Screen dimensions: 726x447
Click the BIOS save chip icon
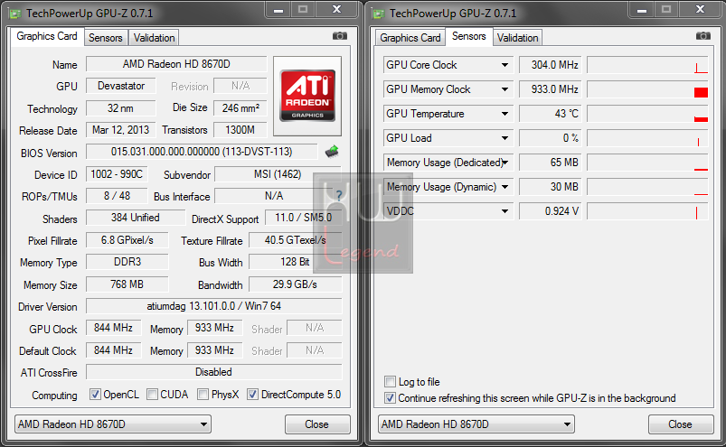[x=332, y=151]
